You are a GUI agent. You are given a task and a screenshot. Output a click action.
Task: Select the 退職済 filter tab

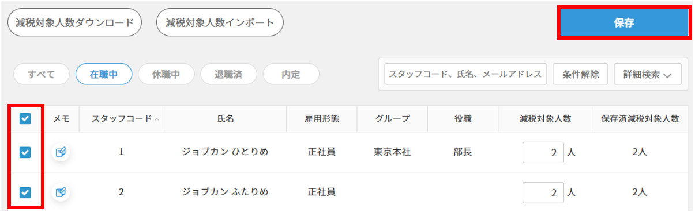pos(228,74)
